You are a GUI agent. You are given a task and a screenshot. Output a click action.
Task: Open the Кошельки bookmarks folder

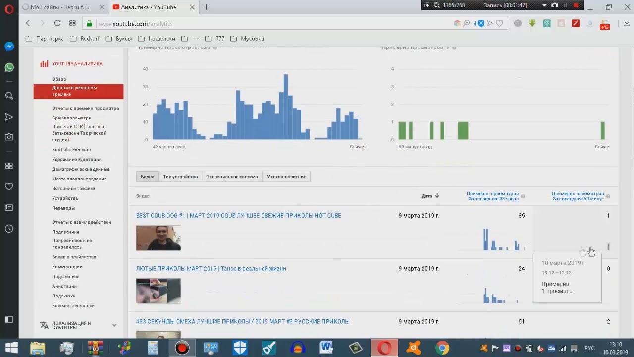[157, 38]
